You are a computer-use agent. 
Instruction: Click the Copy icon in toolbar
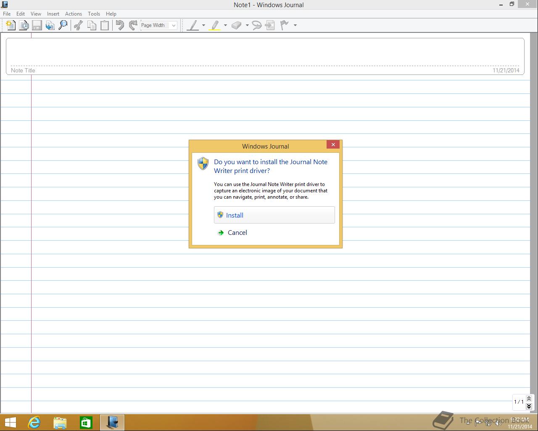point(92,25)
